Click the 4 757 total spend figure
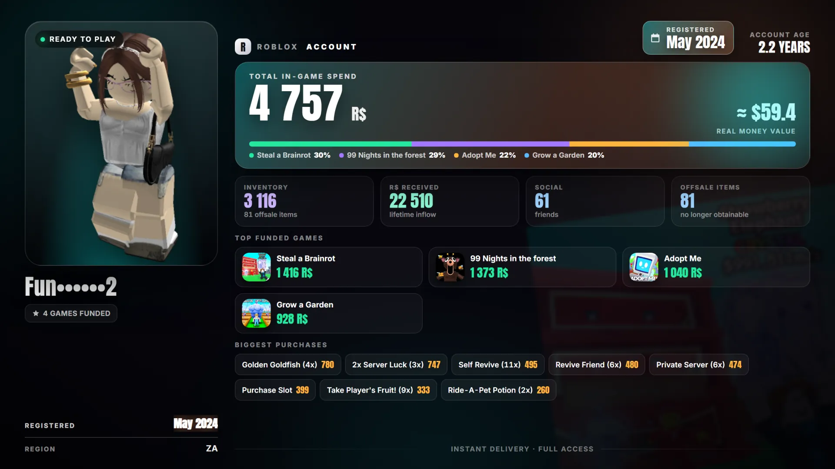This screenshot has height=469, width=835. click(x=296, y=103)
